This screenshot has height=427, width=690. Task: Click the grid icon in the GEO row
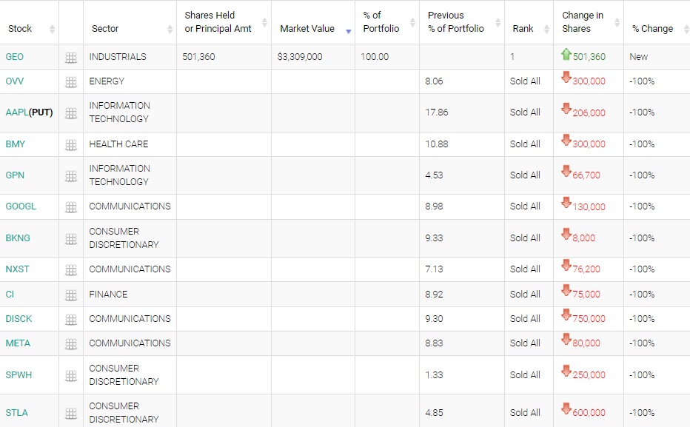(x=71, y=58)
